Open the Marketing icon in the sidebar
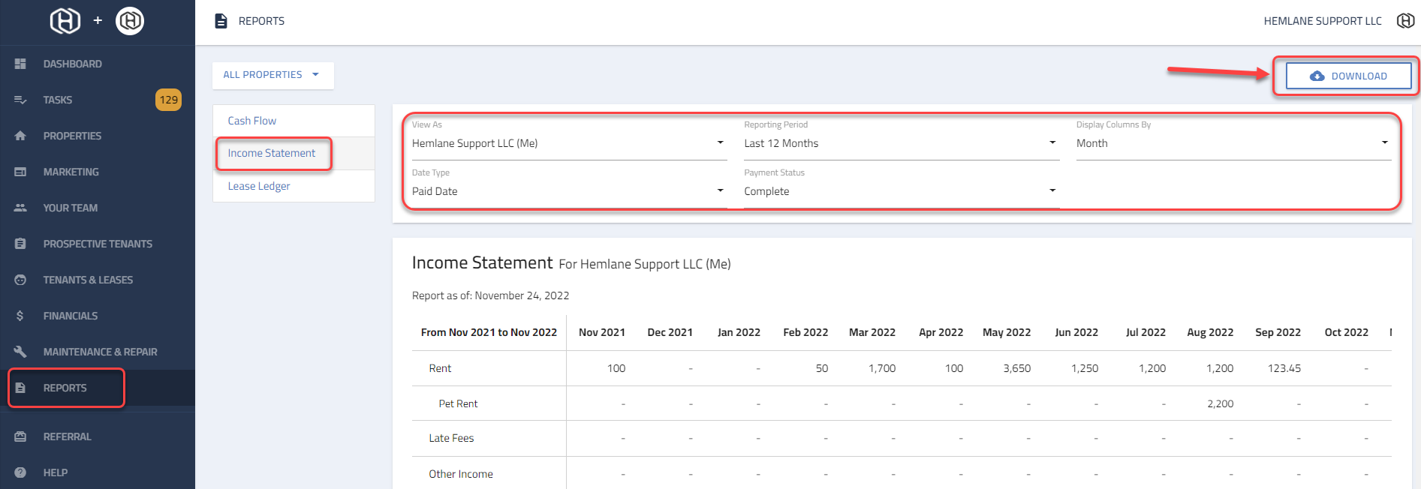The image size is (1421, 489). pyautogui.click(x=20, y=172)
